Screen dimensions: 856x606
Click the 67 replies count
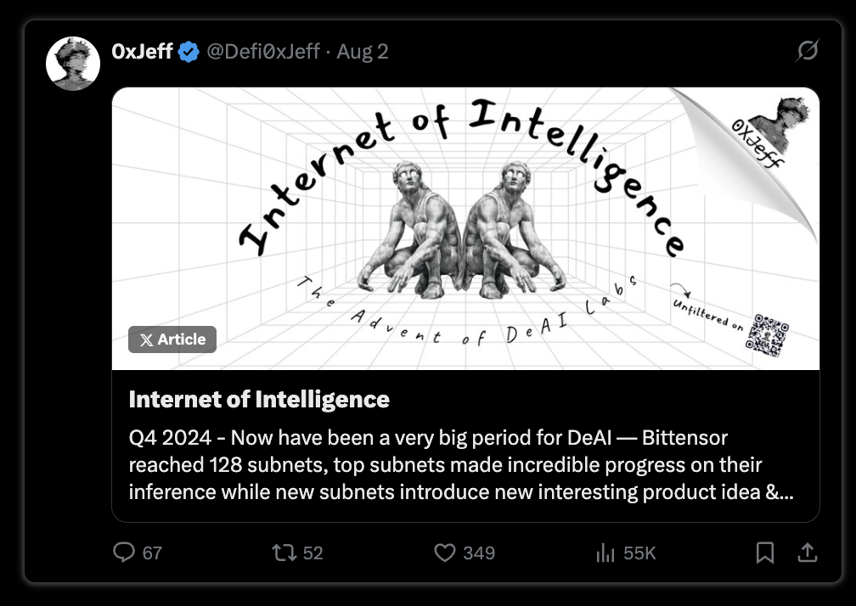(x=152, y=553)
